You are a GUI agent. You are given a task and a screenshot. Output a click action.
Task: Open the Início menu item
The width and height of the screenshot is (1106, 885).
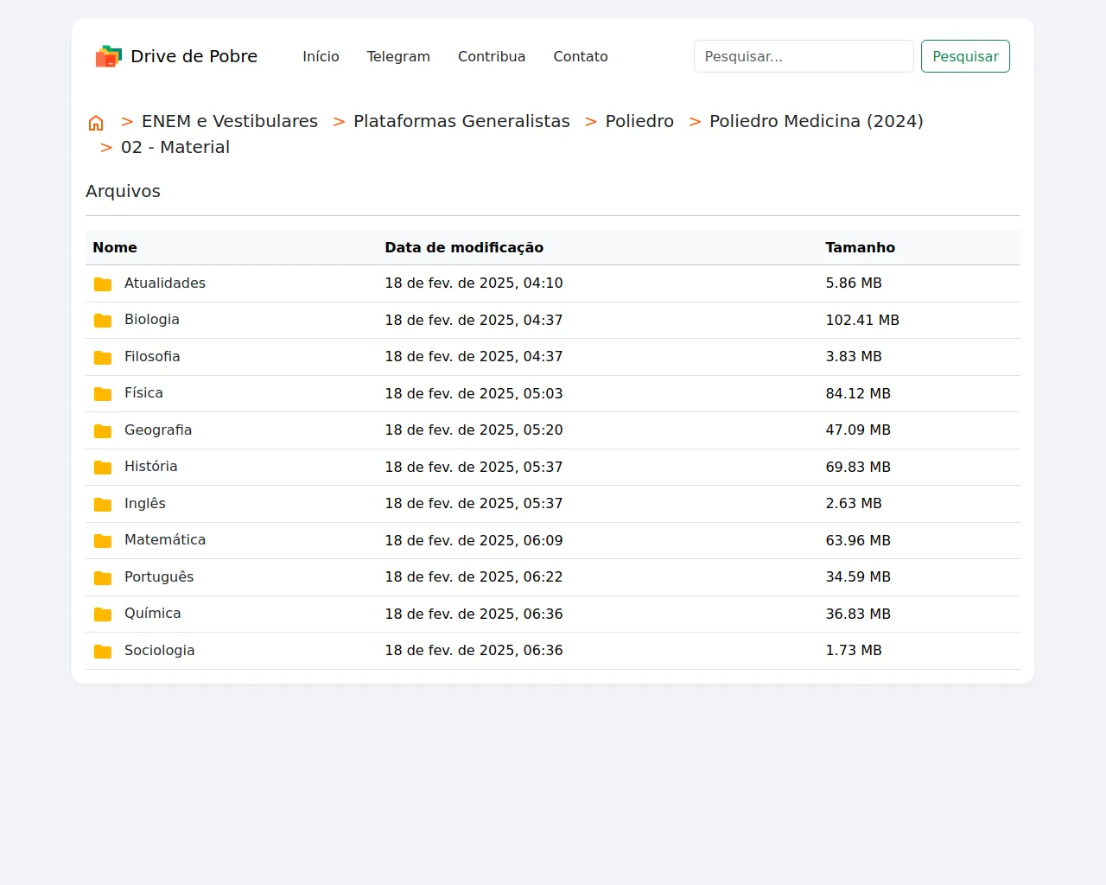pos(321,57)
